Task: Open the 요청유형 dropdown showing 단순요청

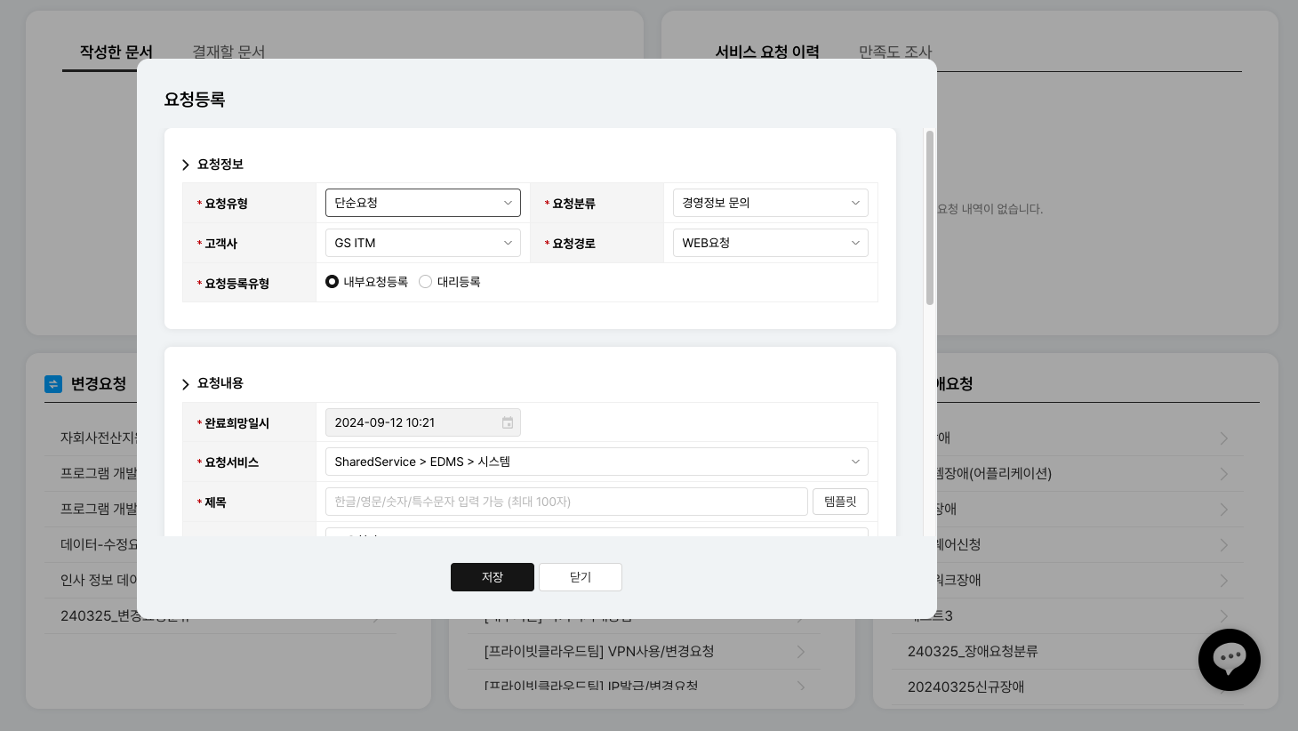Action: click(422, 203)
